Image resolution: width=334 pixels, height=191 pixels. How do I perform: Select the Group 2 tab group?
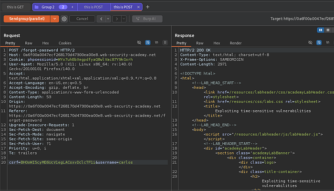[x=48, y=7]
